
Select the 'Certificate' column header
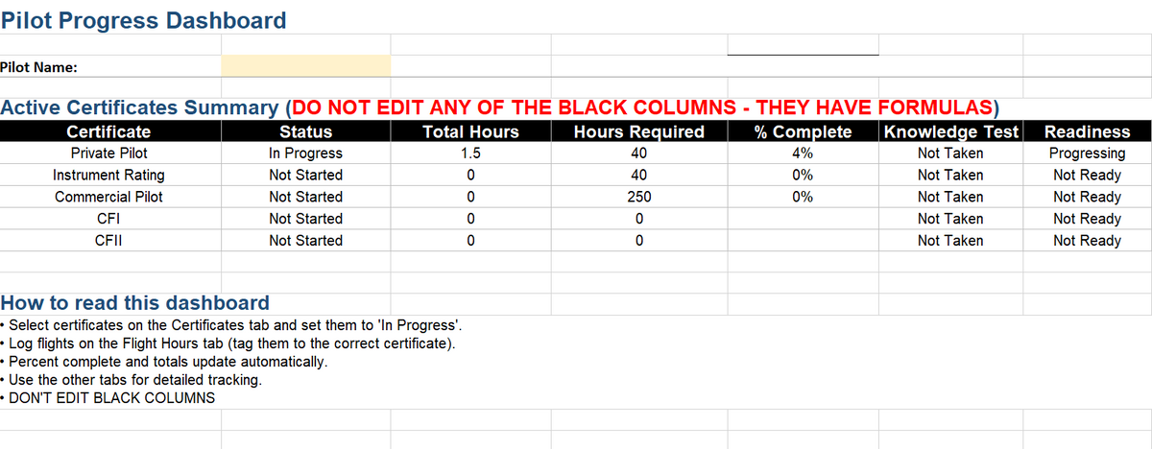(x=110, y=131)
